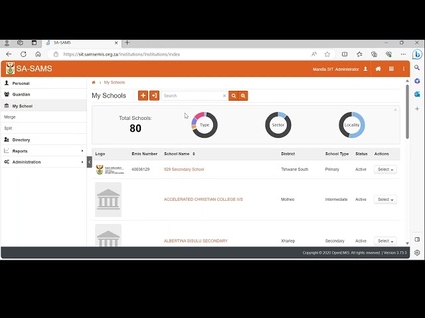The image size is (425, 318).
Task: Clear the search field with the x
Action: coord(224,95)
